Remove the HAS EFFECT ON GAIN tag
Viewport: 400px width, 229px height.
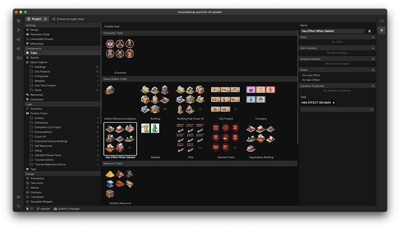(333, 103)
